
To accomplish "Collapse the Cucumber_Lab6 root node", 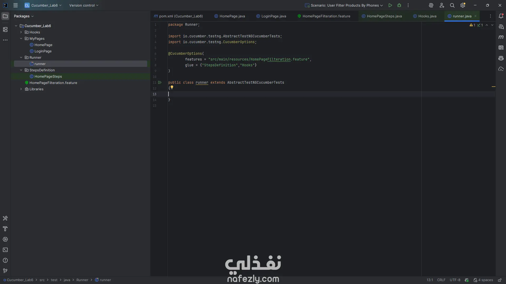I will pos(16,26).
